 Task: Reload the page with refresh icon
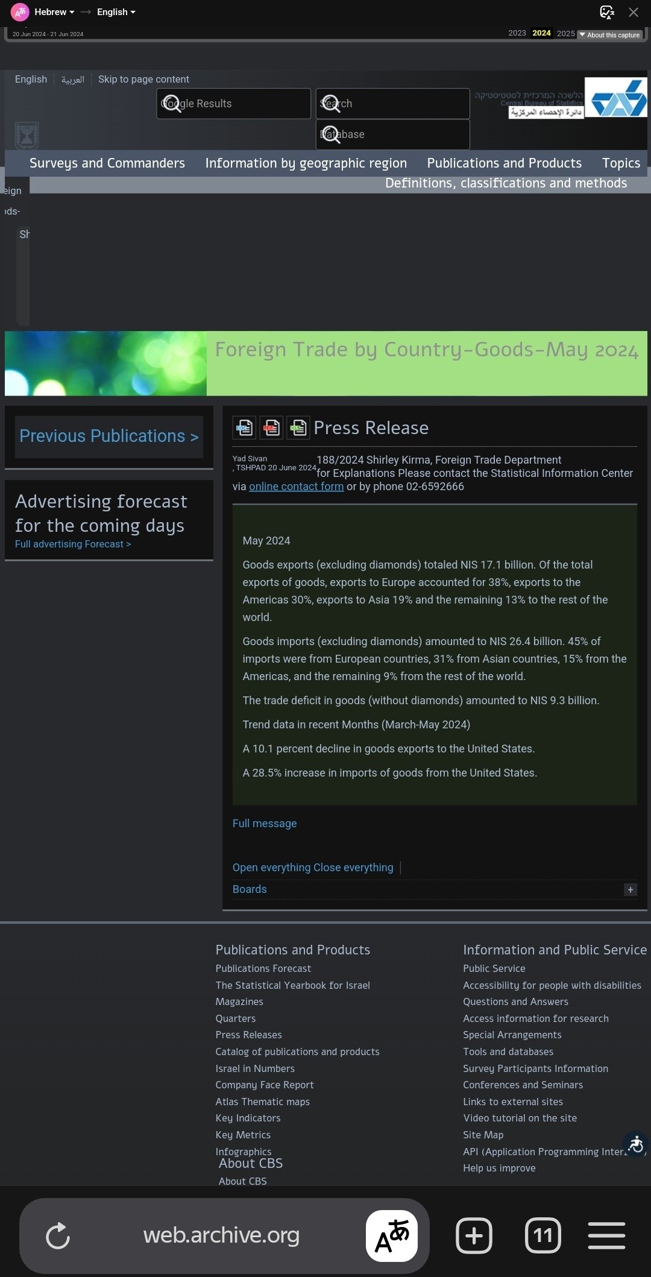point(58,1236)
